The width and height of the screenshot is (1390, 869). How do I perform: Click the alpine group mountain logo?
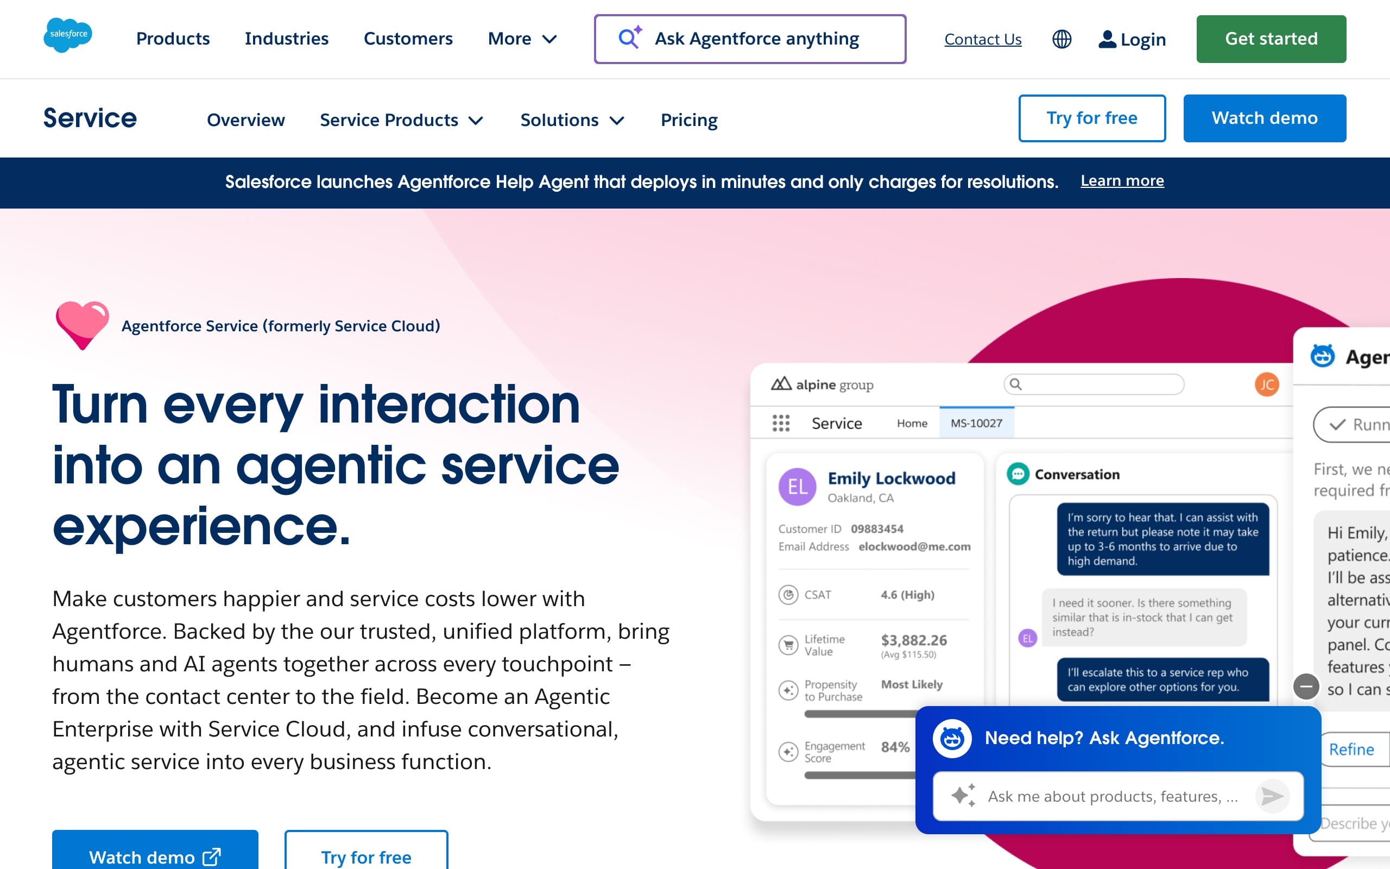coord(781,384)
